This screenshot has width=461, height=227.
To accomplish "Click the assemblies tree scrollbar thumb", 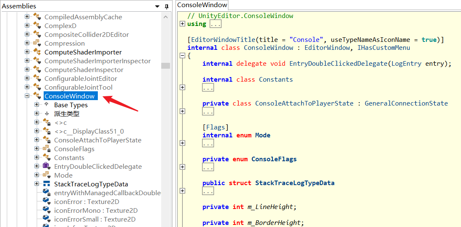I will (x=165, y=65).
